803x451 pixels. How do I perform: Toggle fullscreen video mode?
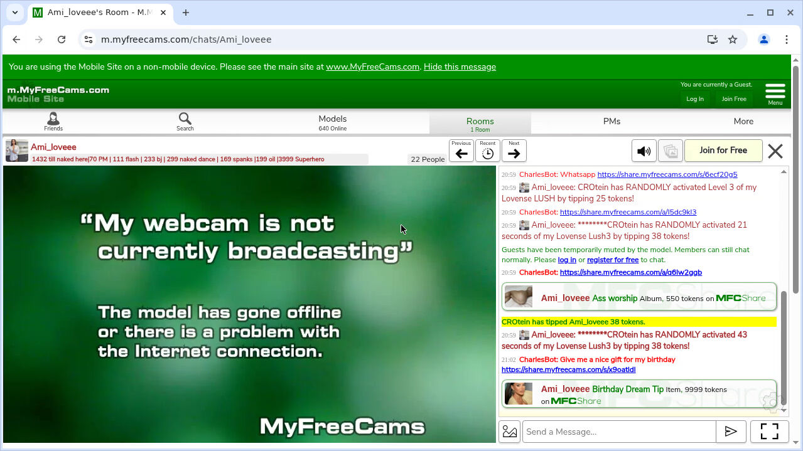point(769,432)
